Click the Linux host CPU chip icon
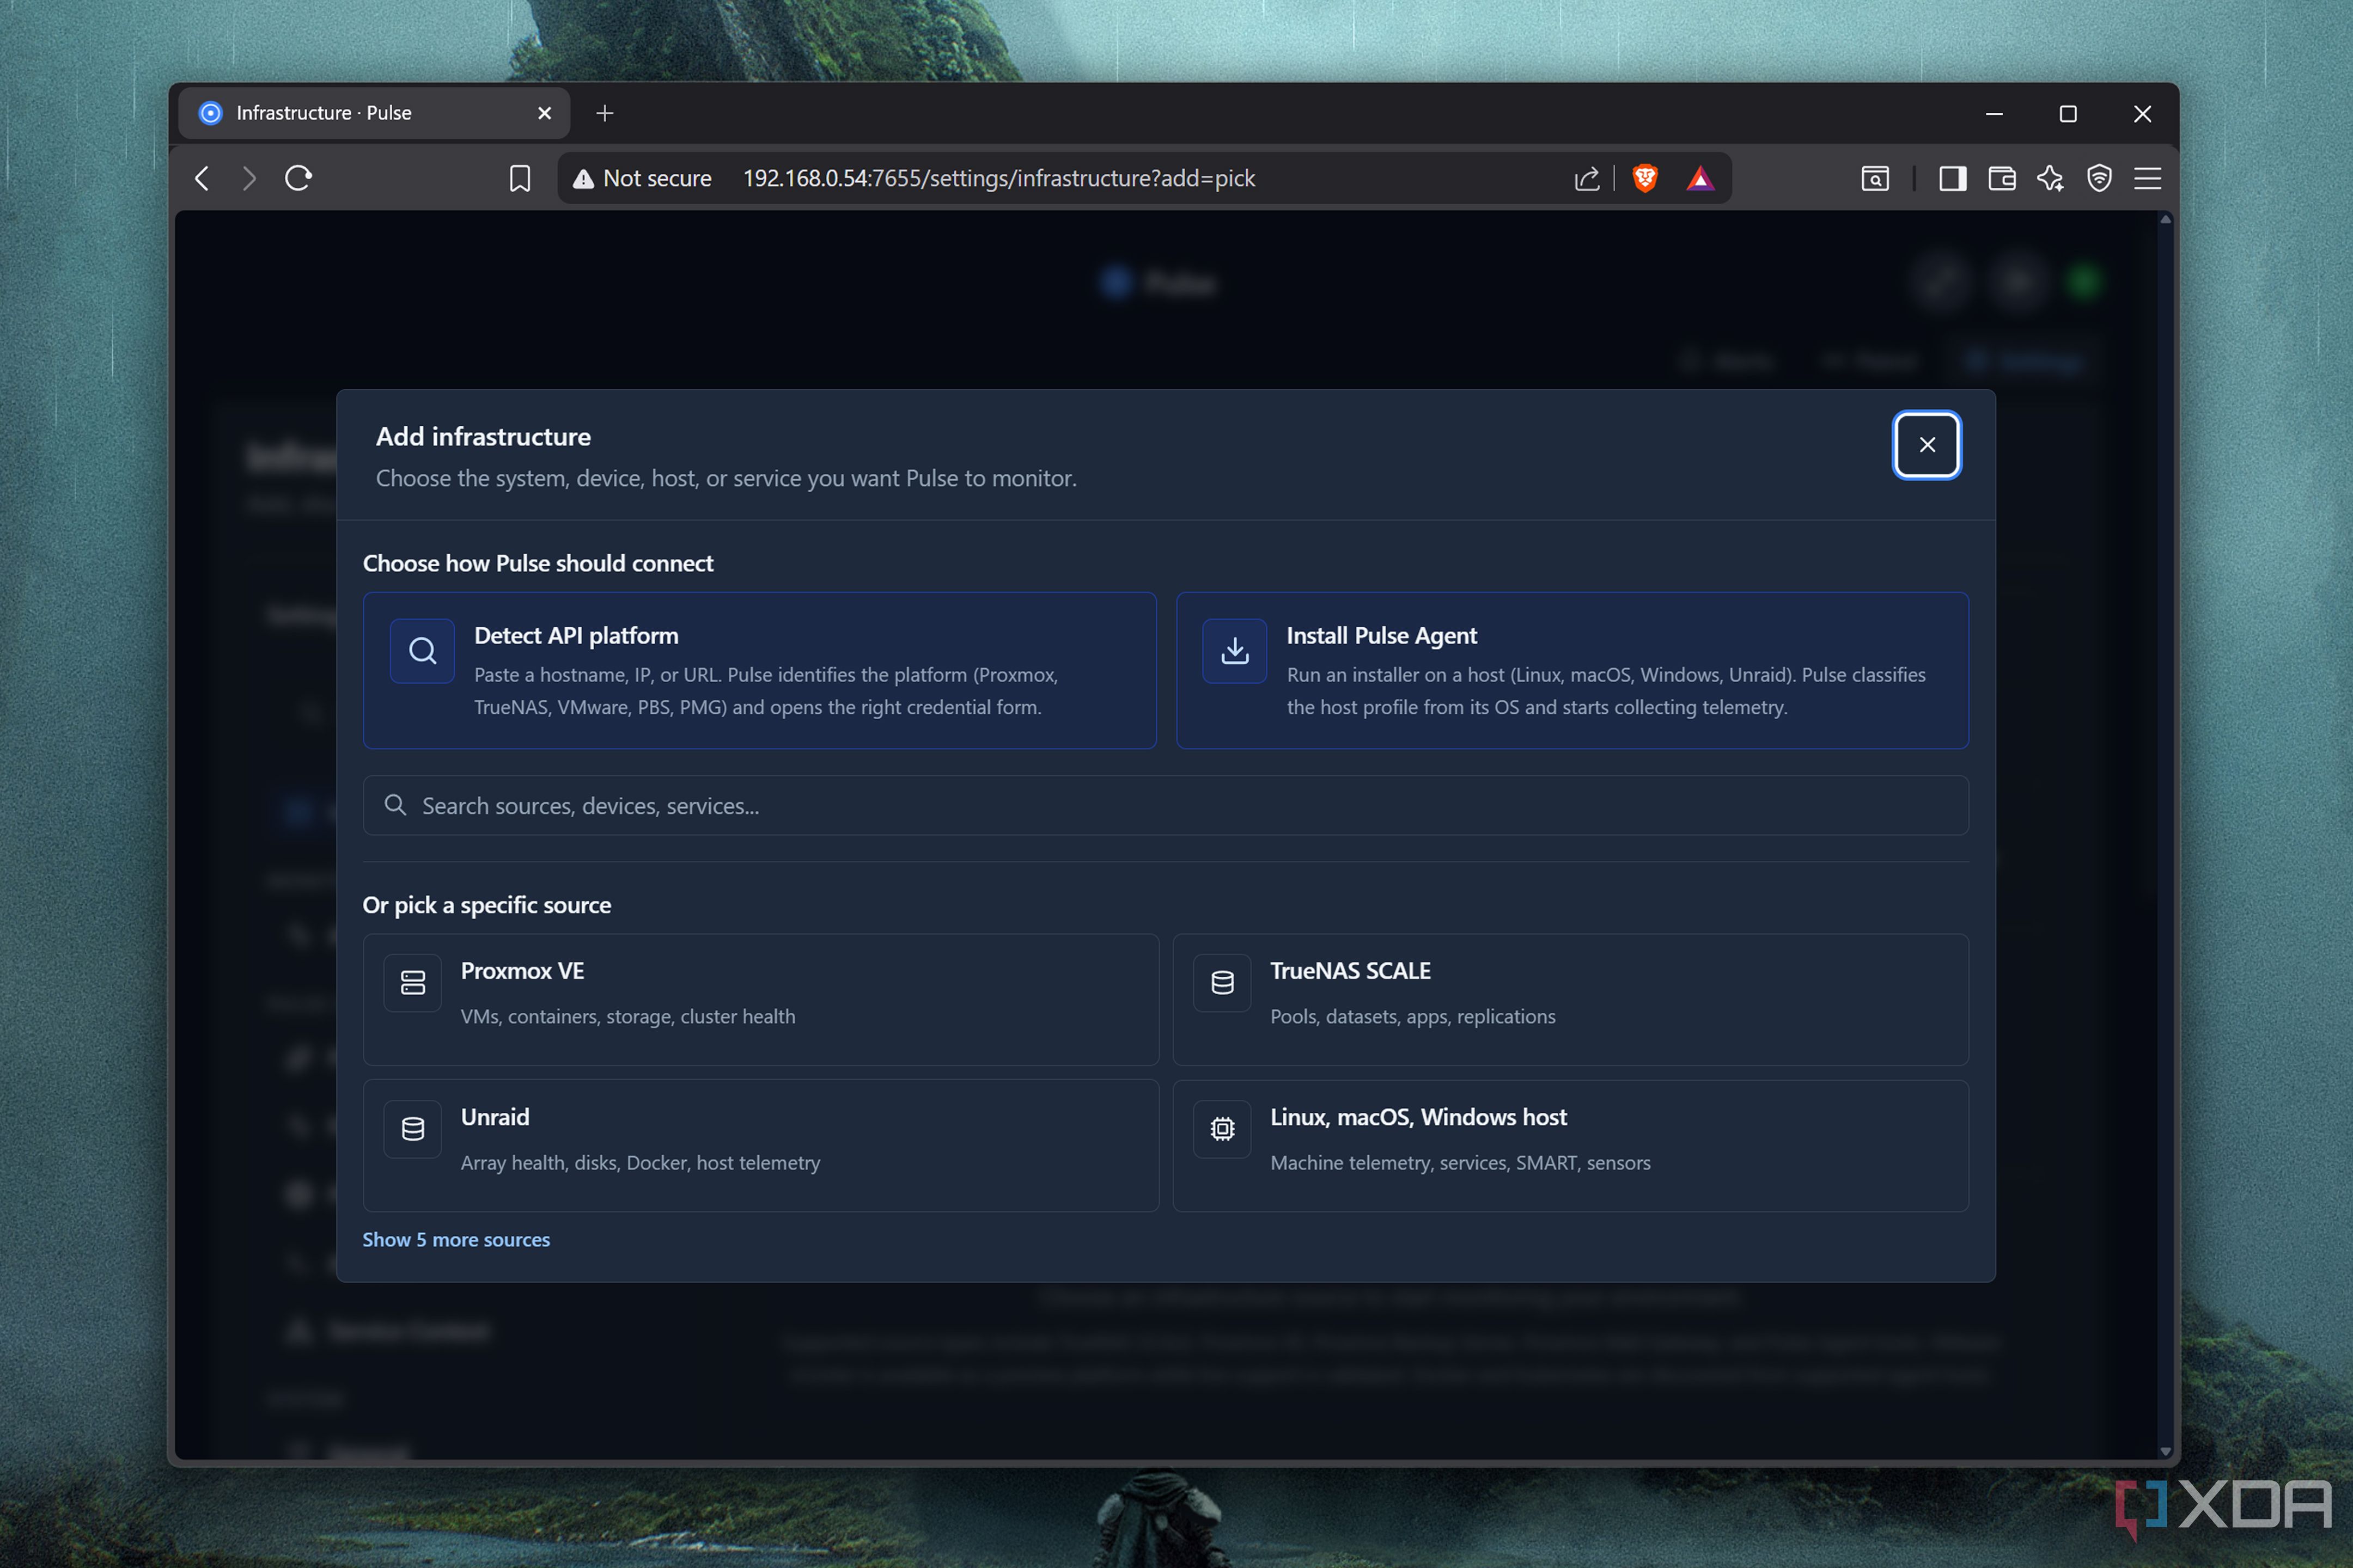Screen dimensions: 2353x1568 (1222, 1129)
